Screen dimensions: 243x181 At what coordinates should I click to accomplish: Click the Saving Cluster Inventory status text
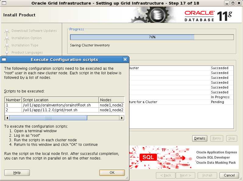point(90,45)
